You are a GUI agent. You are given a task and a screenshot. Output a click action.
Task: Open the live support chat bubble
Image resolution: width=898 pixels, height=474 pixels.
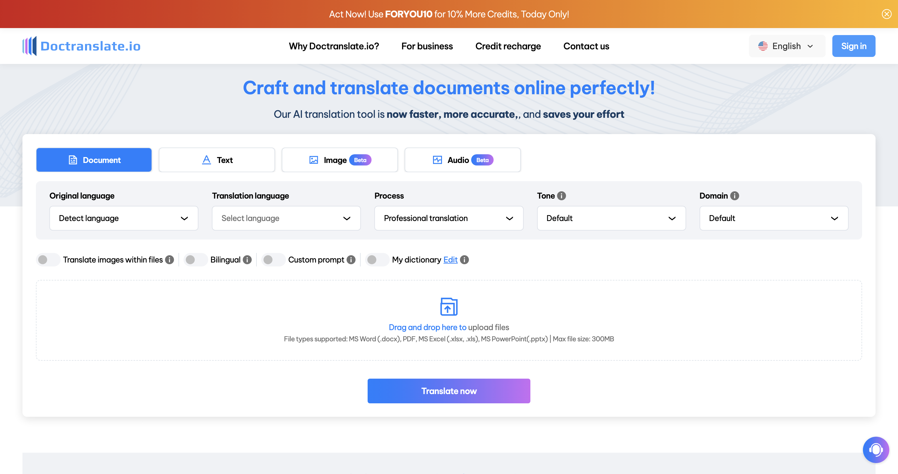coord(876,450)
